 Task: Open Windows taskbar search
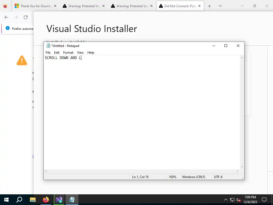click(x=19, y=200)
